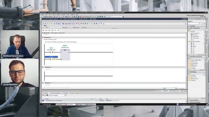Open the Help menu
The height and width of the screenshot is (117, 209).
tap(77, 15)
